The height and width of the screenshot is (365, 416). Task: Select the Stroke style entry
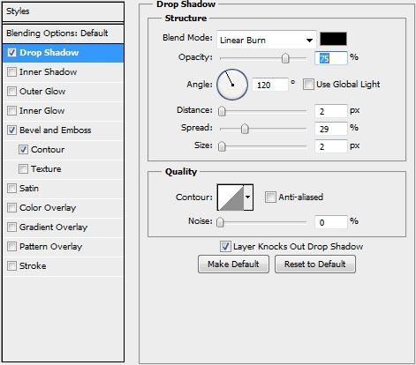(x=33, y=265)
